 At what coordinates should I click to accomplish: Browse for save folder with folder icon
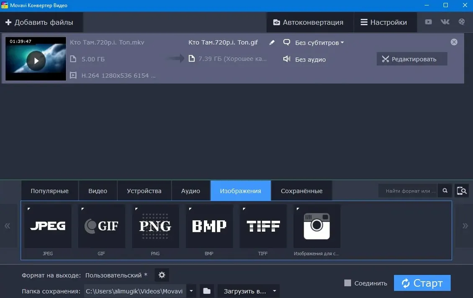point(207,291)
